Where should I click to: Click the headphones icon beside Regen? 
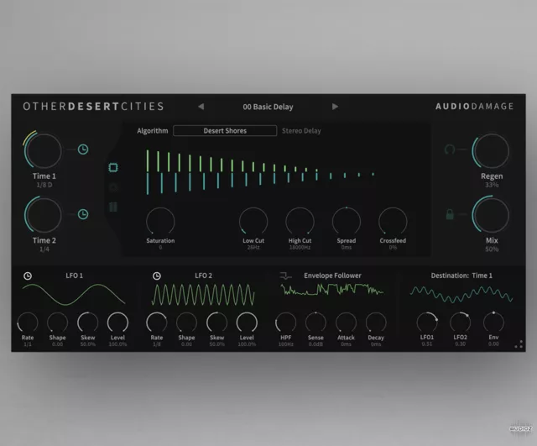[x=451, y=150]
